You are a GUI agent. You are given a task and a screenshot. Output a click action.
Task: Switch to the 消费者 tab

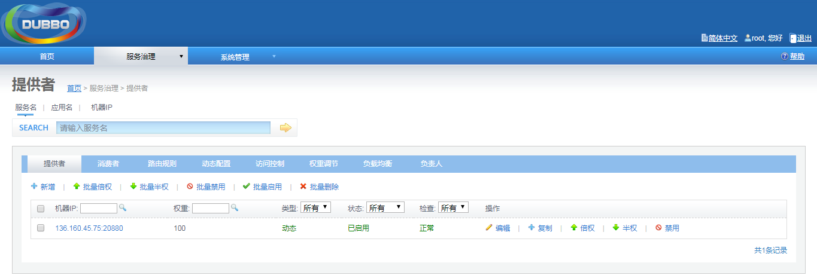(108, 164)
